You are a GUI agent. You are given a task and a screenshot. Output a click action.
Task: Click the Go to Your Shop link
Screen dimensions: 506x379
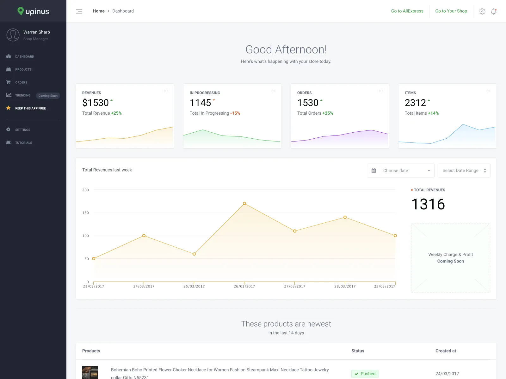[451, 11]
